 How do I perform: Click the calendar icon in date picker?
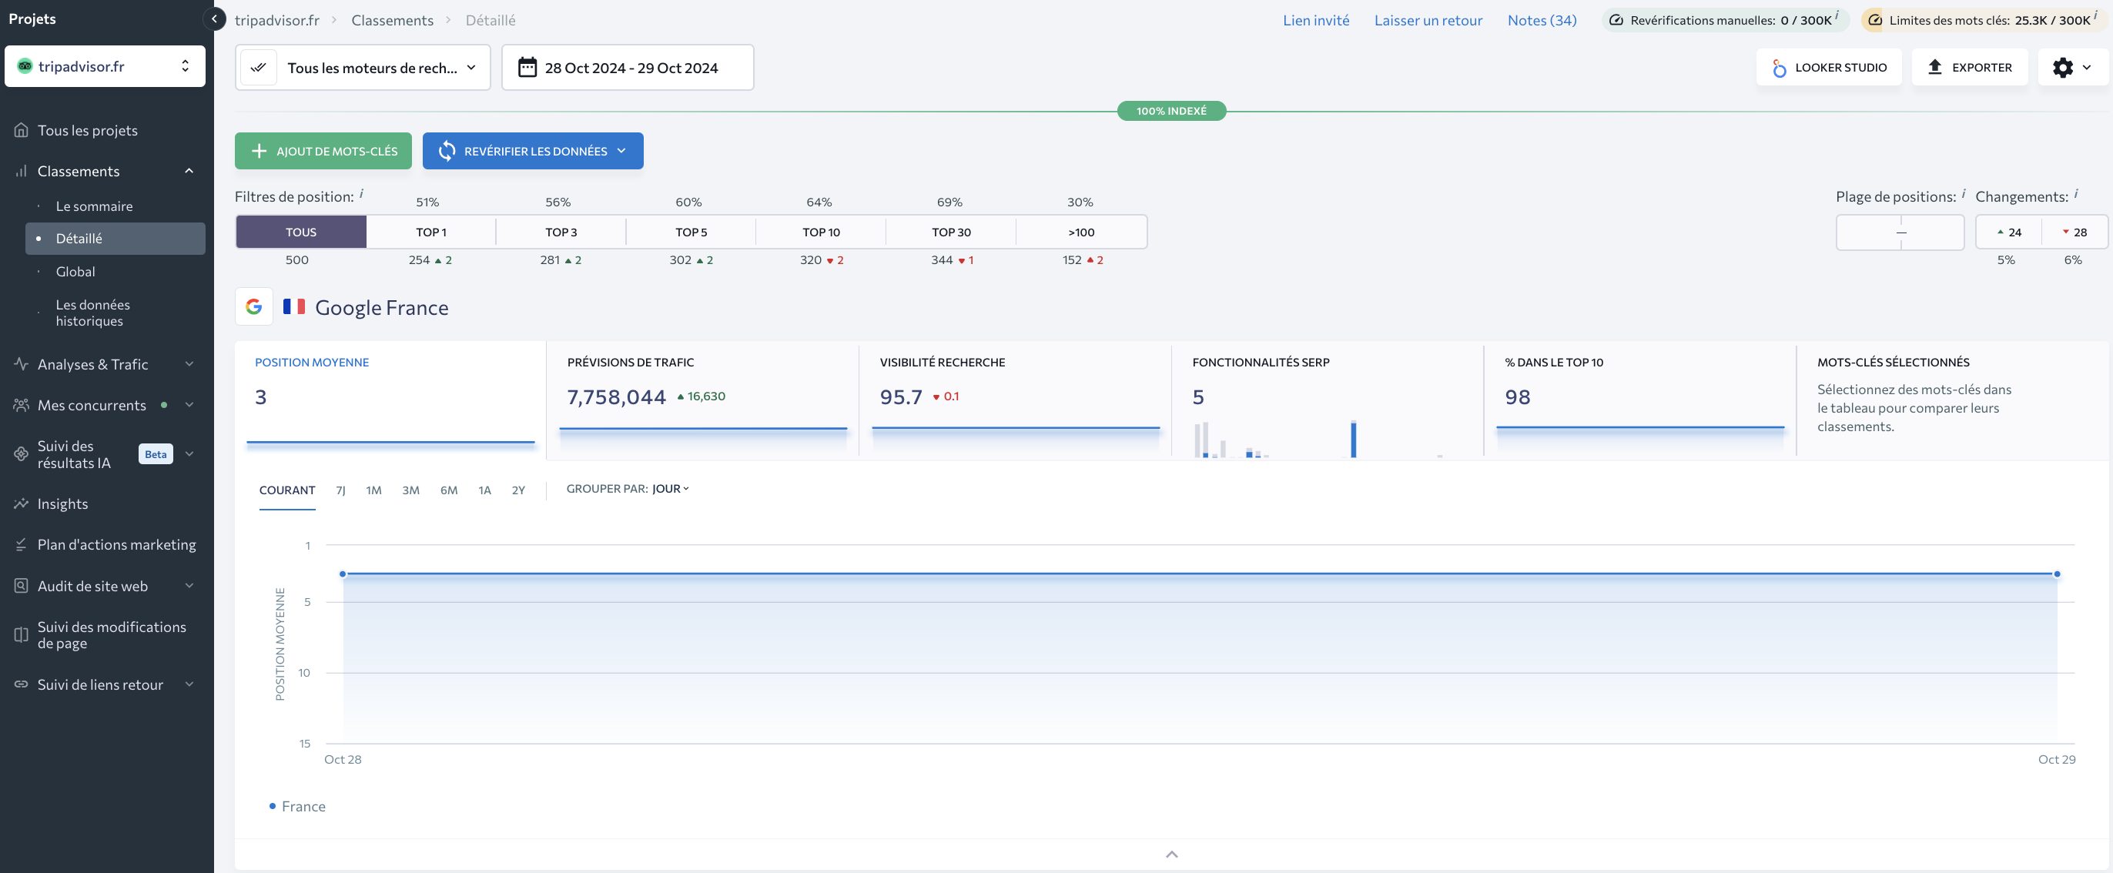527,67
